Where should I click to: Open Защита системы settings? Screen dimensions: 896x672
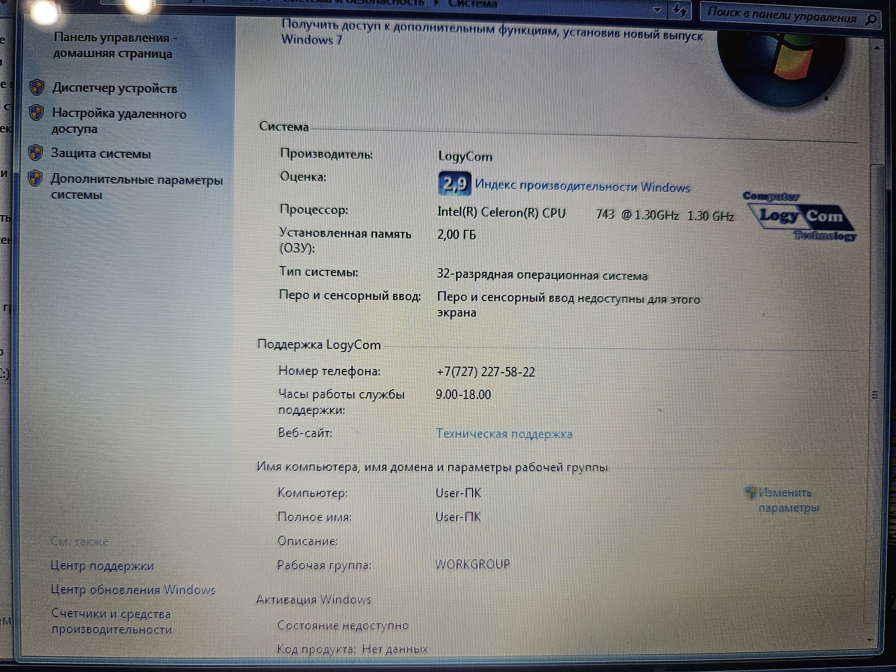(x=101, y=154)
